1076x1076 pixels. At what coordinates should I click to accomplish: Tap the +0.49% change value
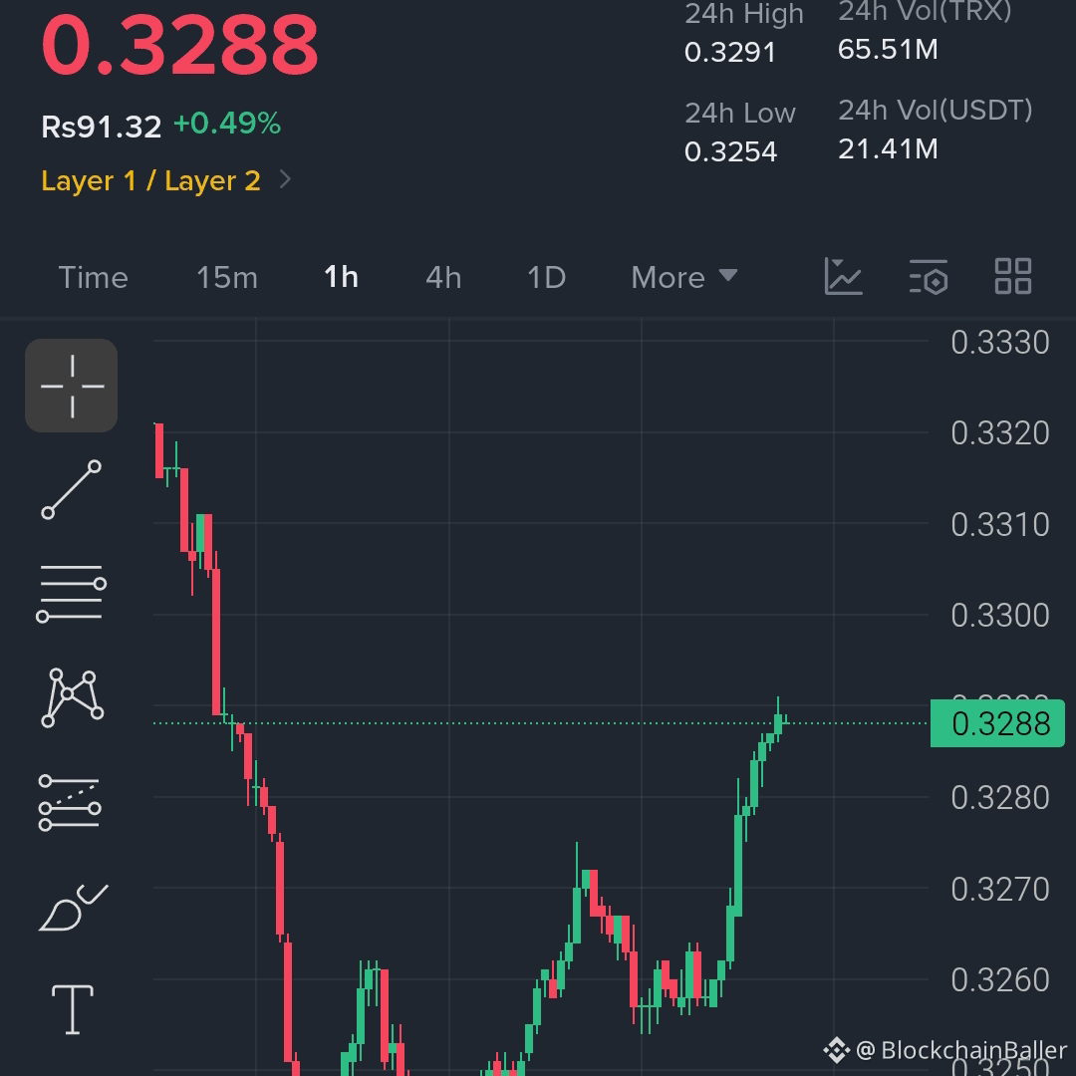point(227,125)
